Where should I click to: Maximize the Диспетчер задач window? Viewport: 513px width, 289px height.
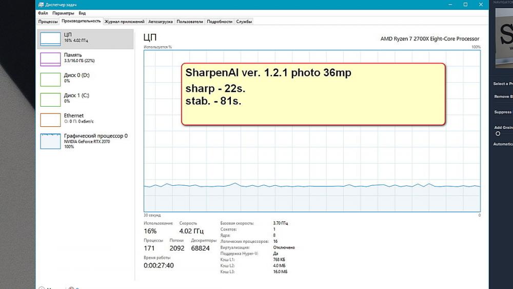[465, 5]
